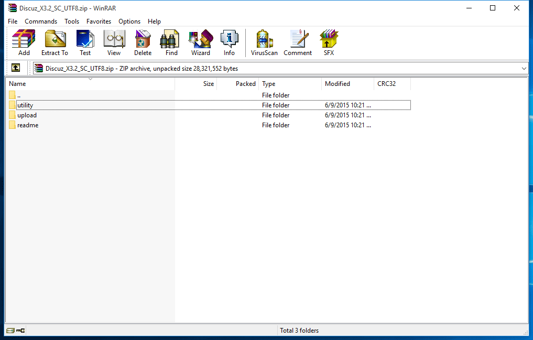Sort by the CRC32 column header
Image resolution: width=533 pixels, height=340 pixels.
click(392, 83)
